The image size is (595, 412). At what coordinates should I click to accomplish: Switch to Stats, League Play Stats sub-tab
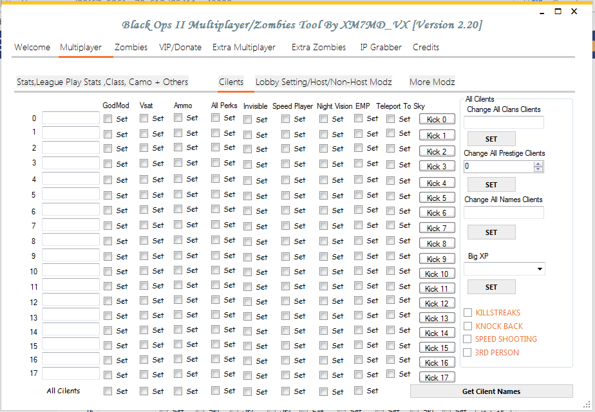pyautogui.click(x=102, y=82)
